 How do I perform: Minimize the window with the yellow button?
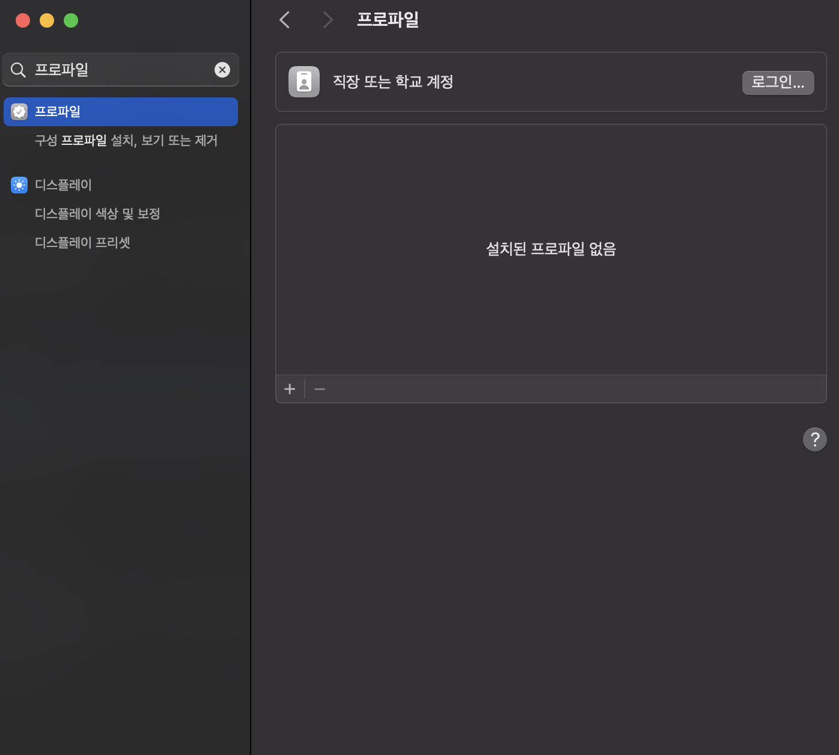[x=47, y=20]
